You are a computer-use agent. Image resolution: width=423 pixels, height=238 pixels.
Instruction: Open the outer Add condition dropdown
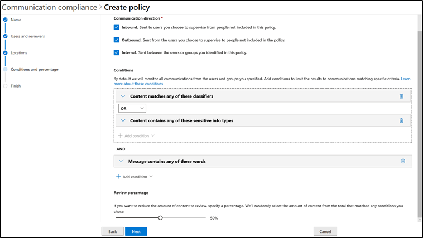coord(134,177)
